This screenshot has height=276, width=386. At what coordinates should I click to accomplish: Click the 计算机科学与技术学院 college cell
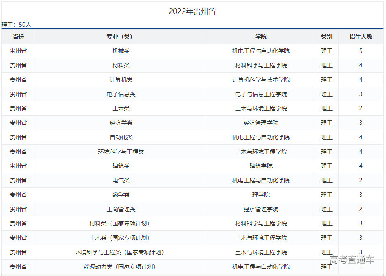[x=261, y=80]
